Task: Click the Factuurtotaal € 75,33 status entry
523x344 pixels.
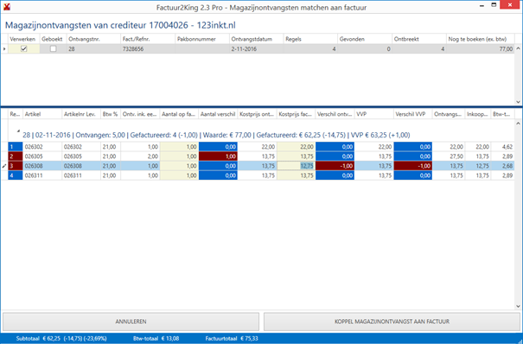Action: click(232, 338)
